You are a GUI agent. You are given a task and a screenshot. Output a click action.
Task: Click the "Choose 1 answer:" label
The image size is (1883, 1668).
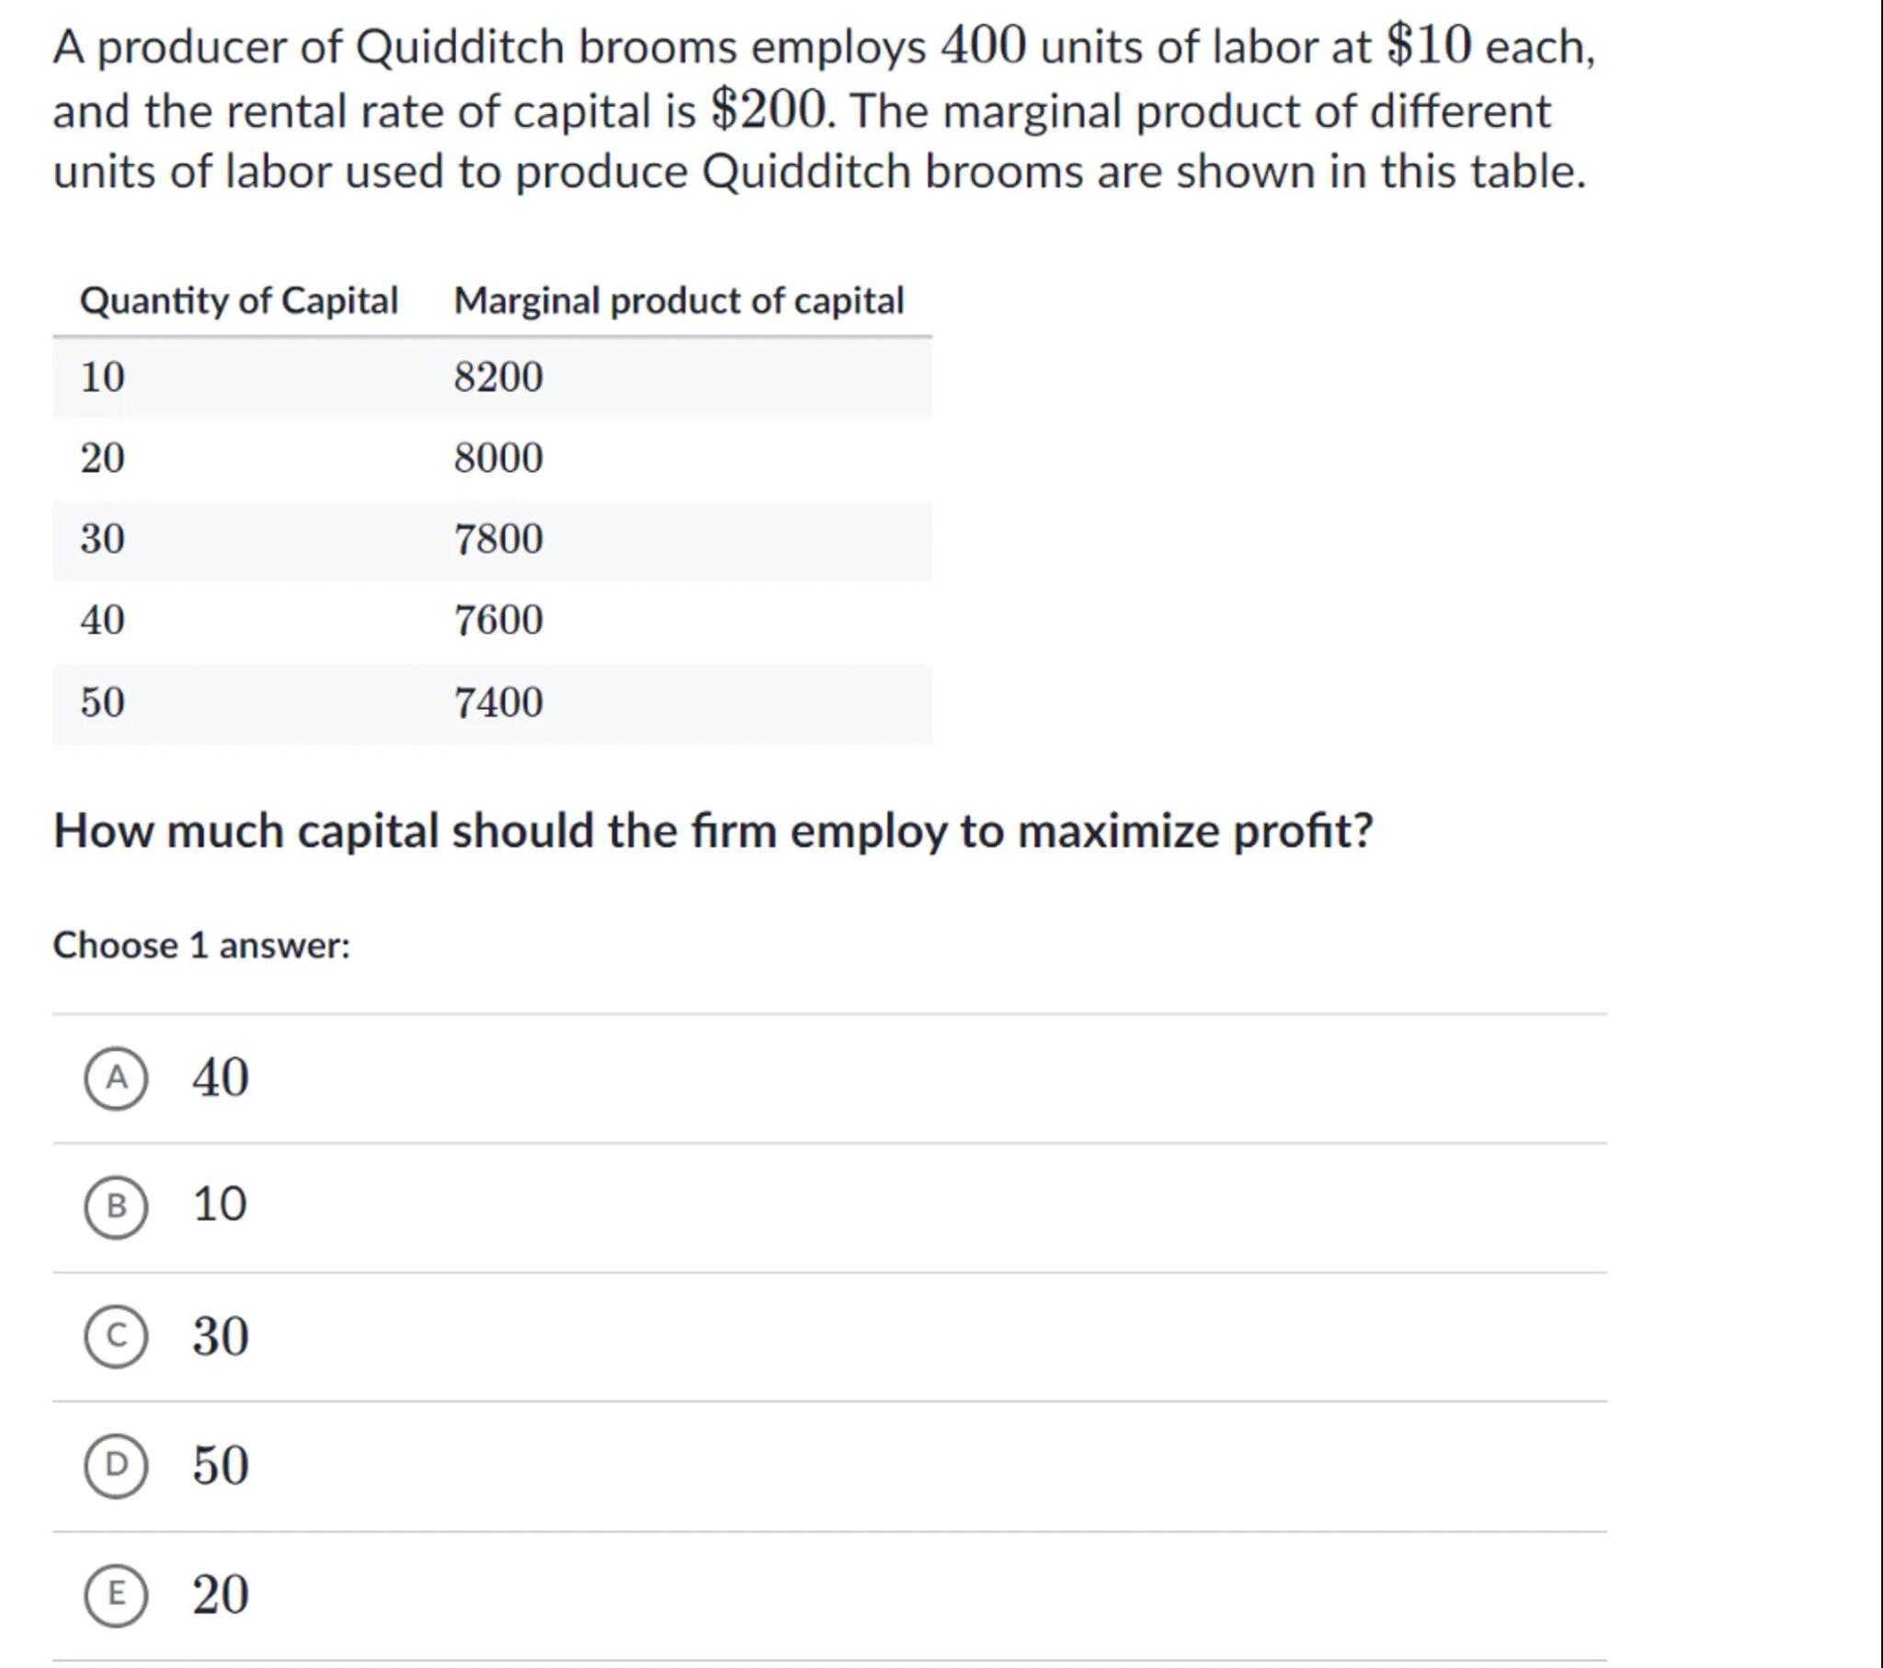pos(201,945)
